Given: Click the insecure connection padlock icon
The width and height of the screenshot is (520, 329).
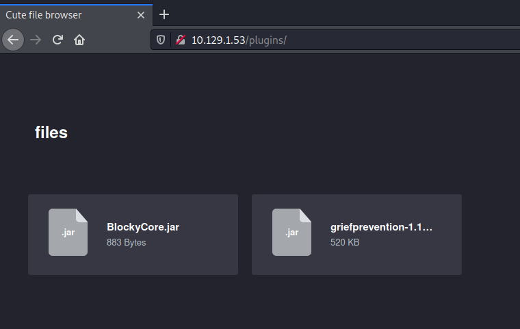Looking at the screenshot, I should point(181,40).
